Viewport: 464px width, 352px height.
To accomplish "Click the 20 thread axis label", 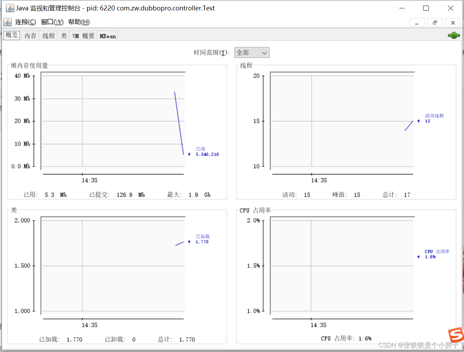I will pos(256,76).
